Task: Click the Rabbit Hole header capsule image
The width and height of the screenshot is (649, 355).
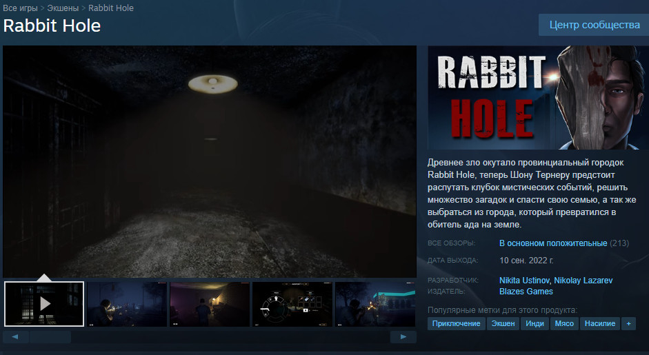Action: 538,97
